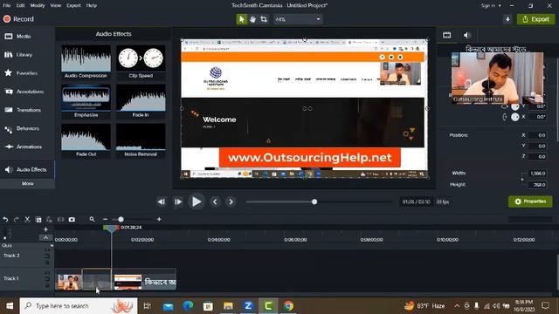559x314 pixels.
Task: Click the More button under the sidebar
Action: click(x=27, y=184)
